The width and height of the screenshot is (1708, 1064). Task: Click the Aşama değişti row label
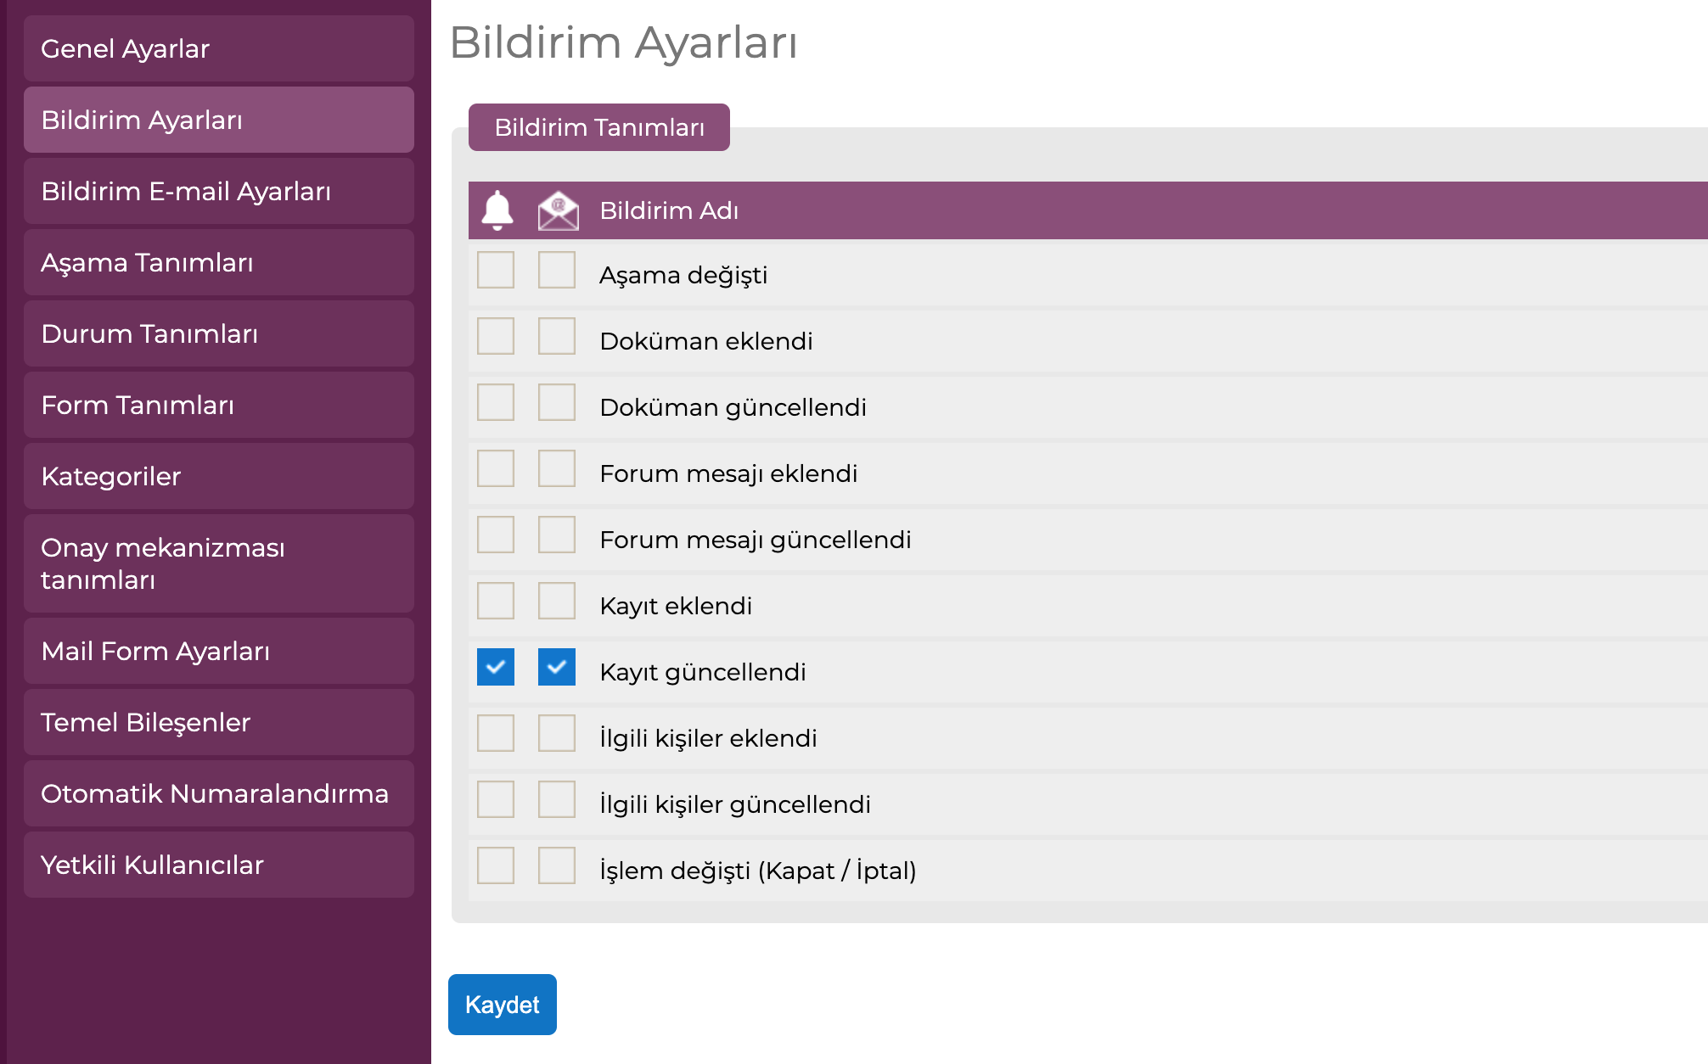(x=683, y=275)
